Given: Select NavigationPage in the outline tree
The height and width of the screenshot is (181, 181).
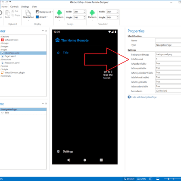Looking at the screenshot, I should point(23,109).
